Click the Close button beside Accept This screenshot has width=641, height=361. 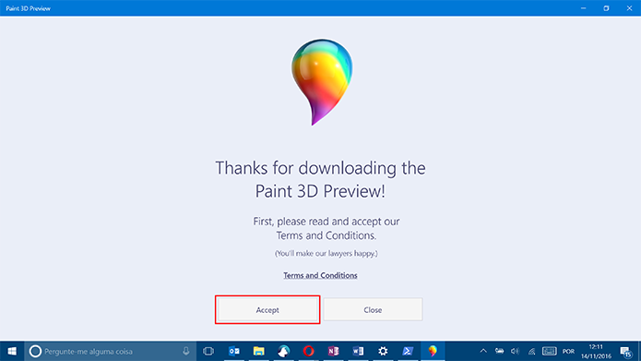click(x=373, y=309)
